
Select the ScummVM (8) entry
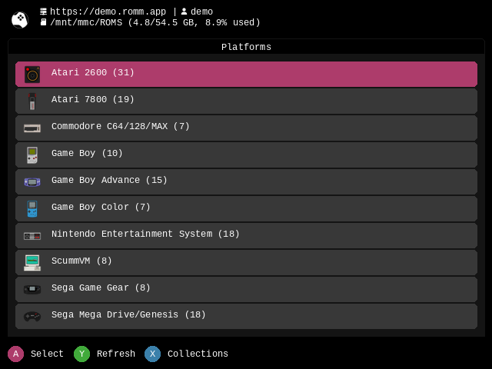pyautogui.click(x=246, y=263)
